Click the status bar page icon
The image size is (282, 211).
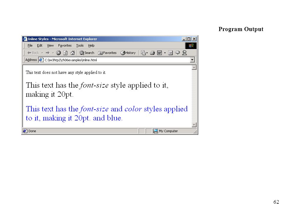pos(25,131)
